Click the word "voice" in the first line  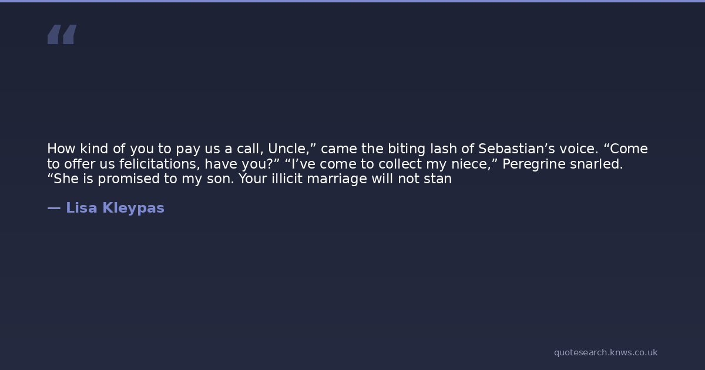[579, 149]
